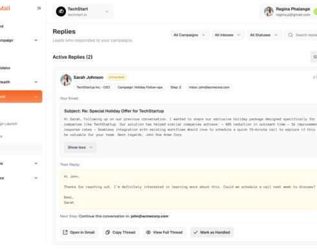This screenshot has height=249, width=317.
Task: Click the Open in Gmail button
Action: click(x=79, y=232)
